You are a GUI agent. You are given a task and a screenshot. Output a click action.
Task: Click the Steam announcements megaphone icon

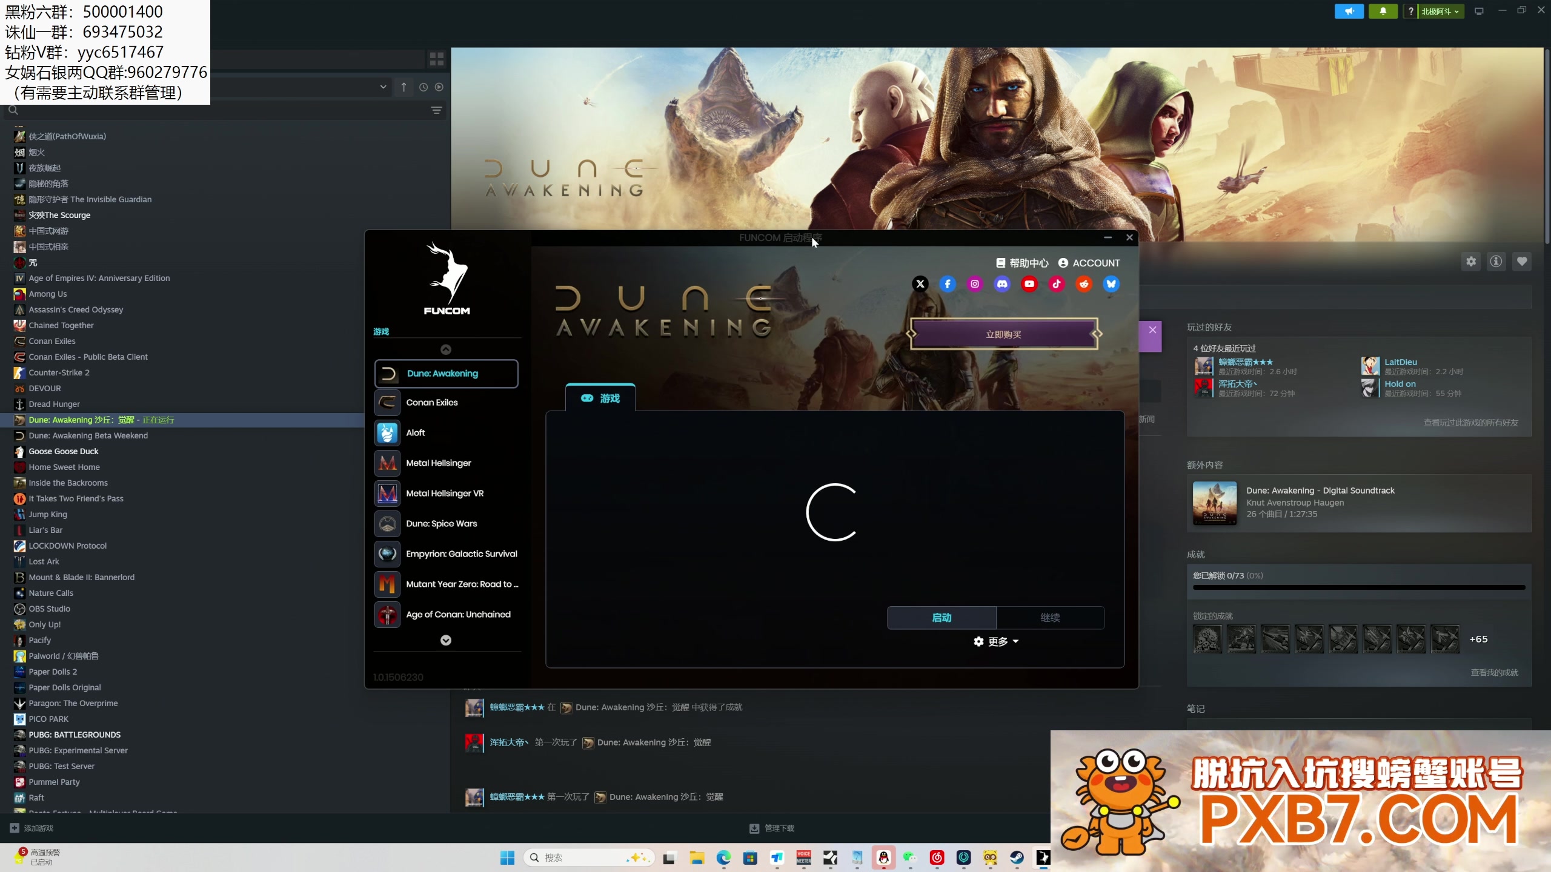pos(1349,11)
